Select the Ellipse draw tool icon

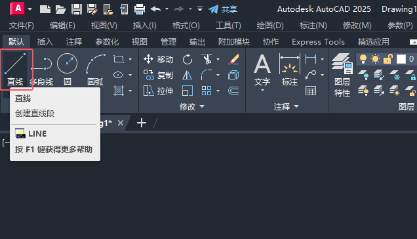pos(118,75)
